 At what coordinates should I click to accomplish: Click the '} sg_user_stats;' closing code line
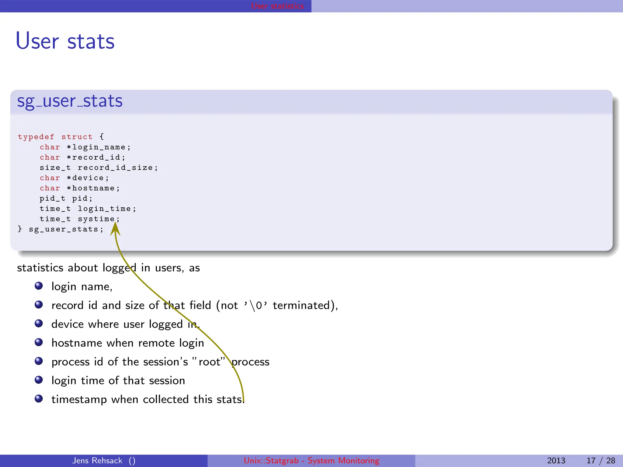(x=61, y=229)
